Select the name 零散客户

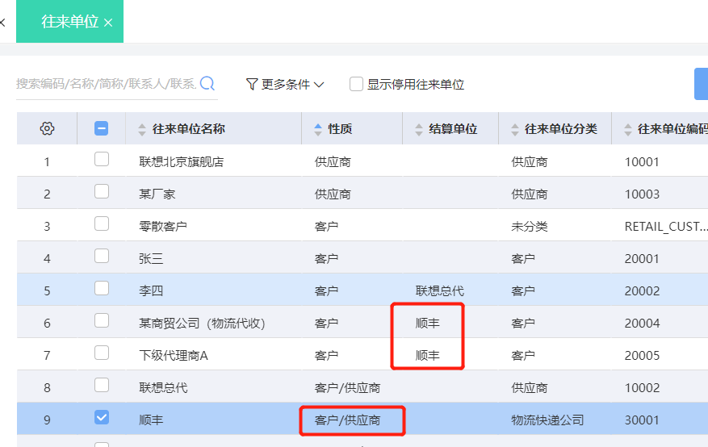coord(163,227)
